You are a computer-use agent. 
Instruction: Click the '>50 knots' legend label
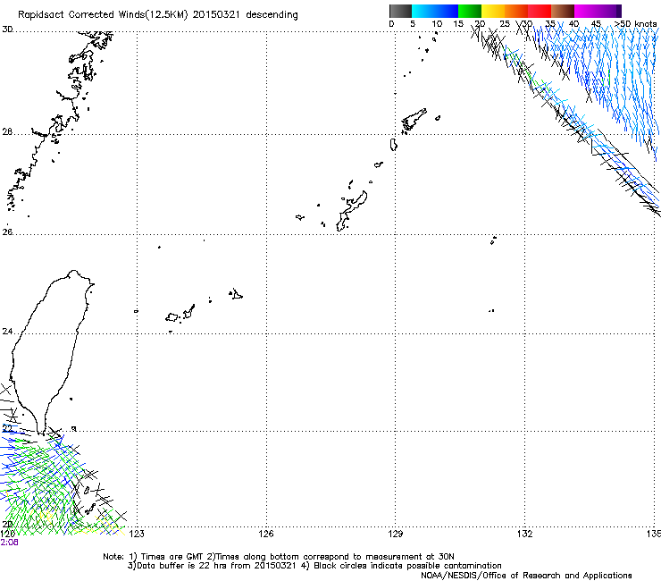click(x=636, y=23)
